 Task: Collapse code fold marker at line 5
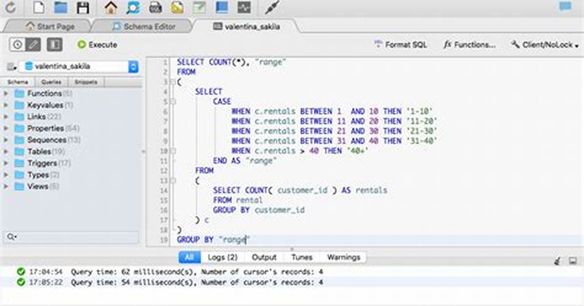(x=173, y=101)
